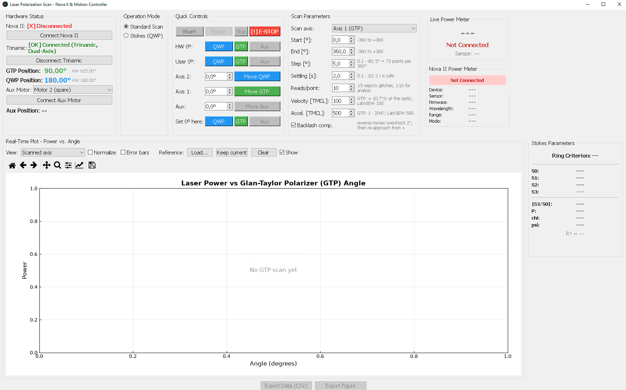
Task: Click app icon in title bar
Action: tap(5, 4)
